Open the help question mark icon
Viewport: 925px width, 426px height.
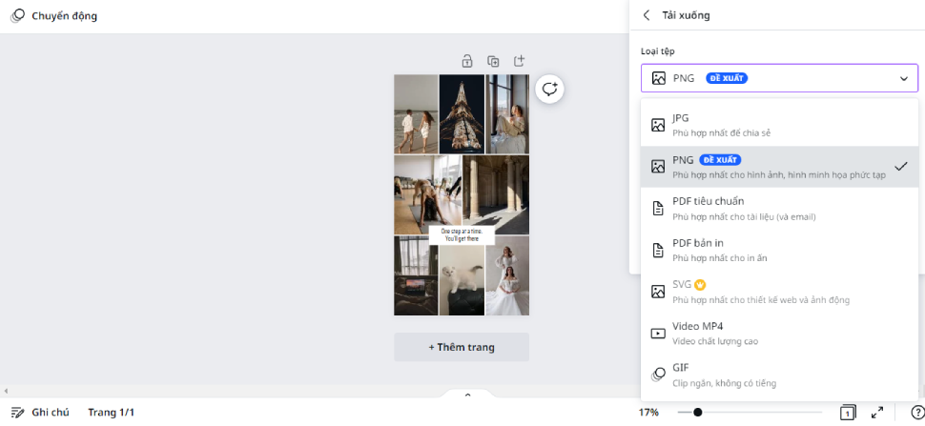tap(916, 413)
